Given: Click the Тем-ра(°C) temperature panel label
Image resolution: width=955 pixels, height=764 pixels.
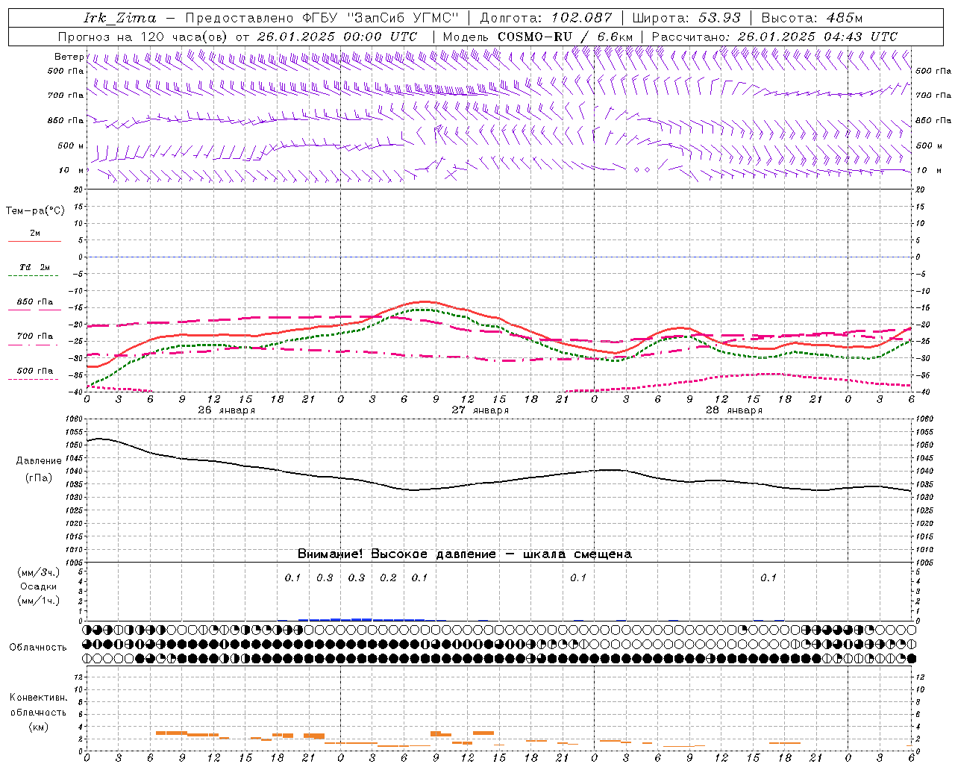Looking at the screenshot, I should click(x=35, y=211).
